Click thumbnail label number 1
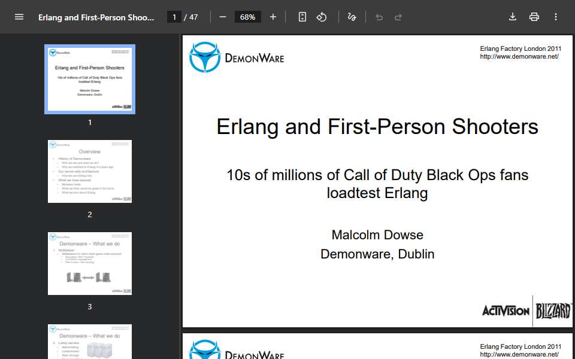 pyautogui.click(x=90, y=122)
